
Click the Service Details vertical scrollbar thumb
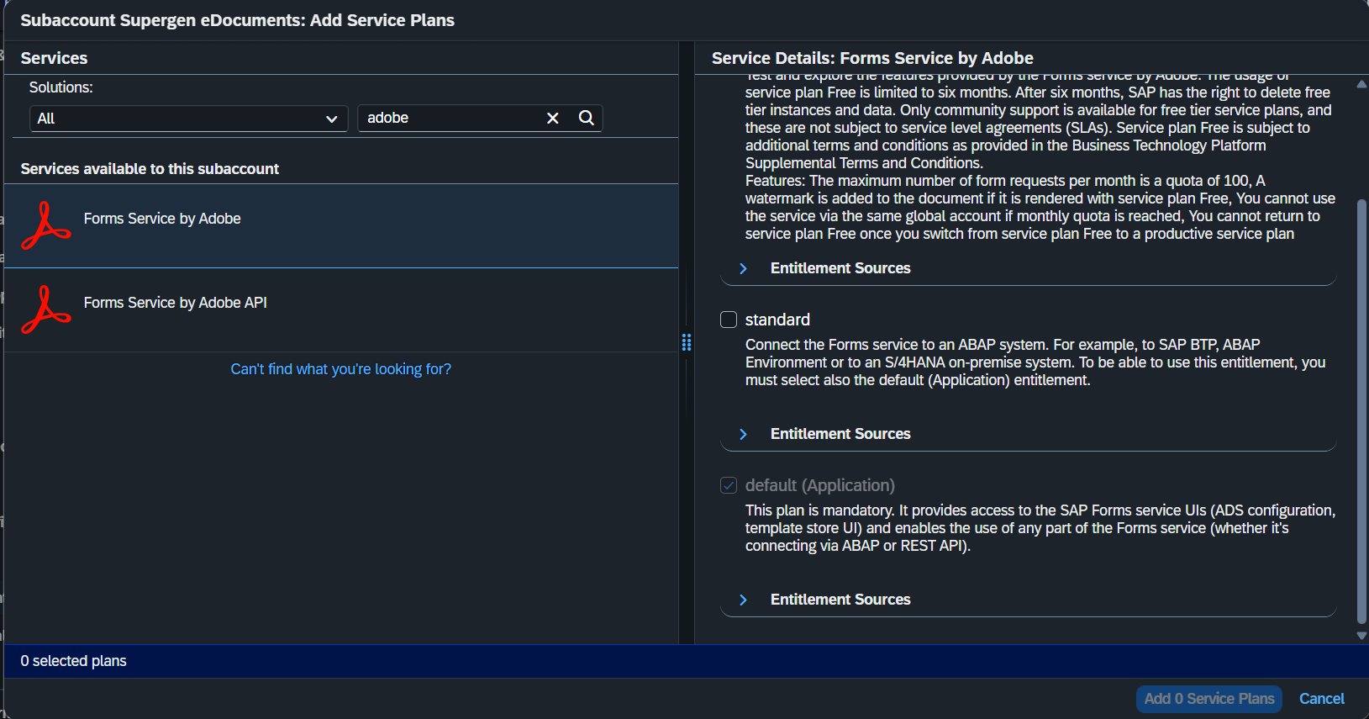point(1361,412)
